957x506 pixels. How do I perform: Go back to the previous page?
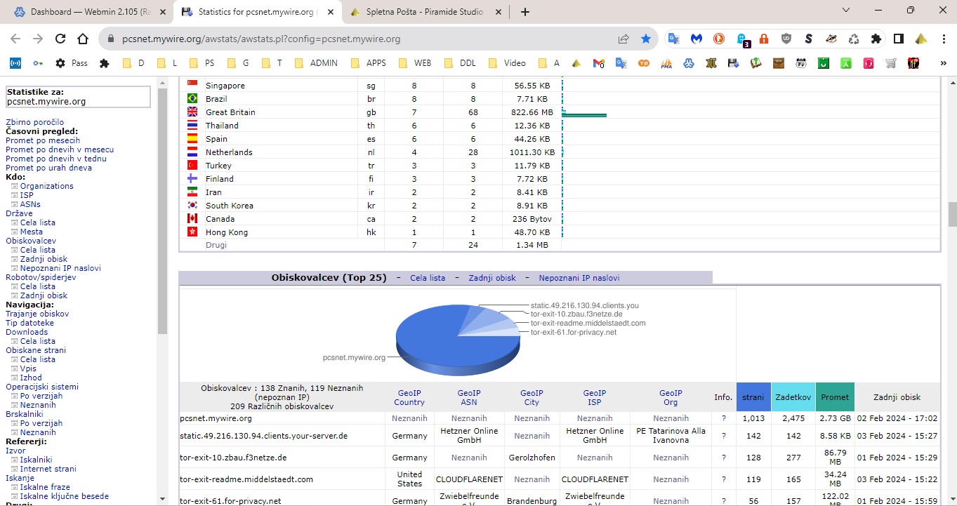coord(15,39)
